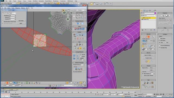Click the highlighted yellow Pins icon
The height and width of the screenshot is (98, 174).
[x=80, y=48]
